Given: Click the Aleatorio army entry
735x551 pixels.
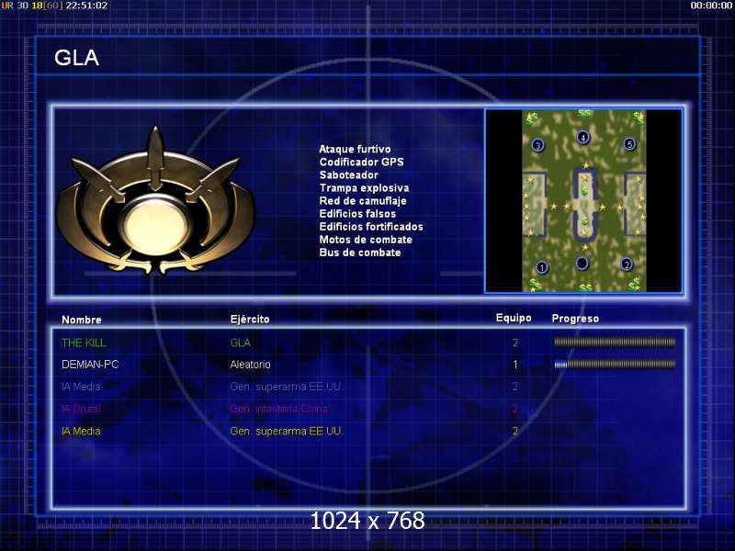Looking at the screenshot, I should (250, 364).
